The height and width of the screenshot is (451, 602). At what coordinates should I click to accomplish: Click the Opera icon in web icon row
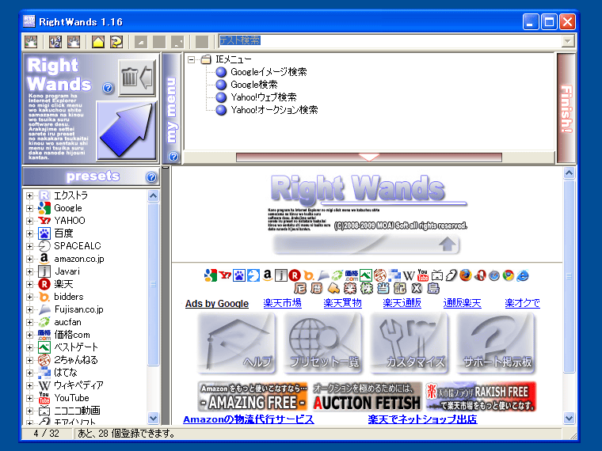480,275
